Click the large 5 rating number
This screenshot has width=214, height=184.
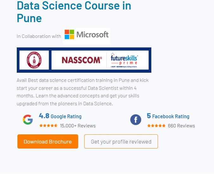(x=149, y=116)
